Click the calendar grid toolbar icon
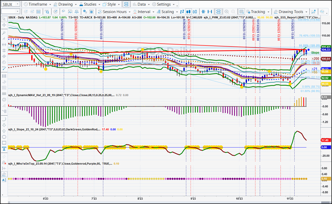332x204 pixels. coord(38,12)
